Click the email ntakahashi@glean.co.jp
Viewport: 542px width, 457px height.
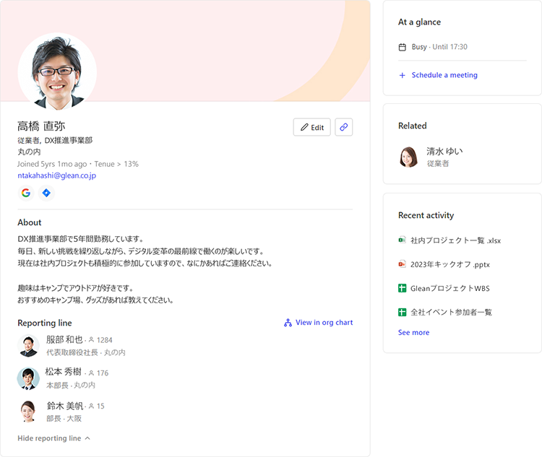[57, 175]
